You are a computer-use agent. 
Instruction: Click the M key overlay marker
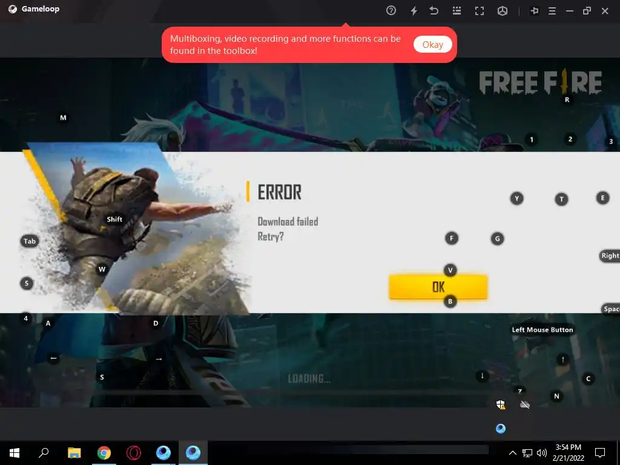[x=63, y=117]
